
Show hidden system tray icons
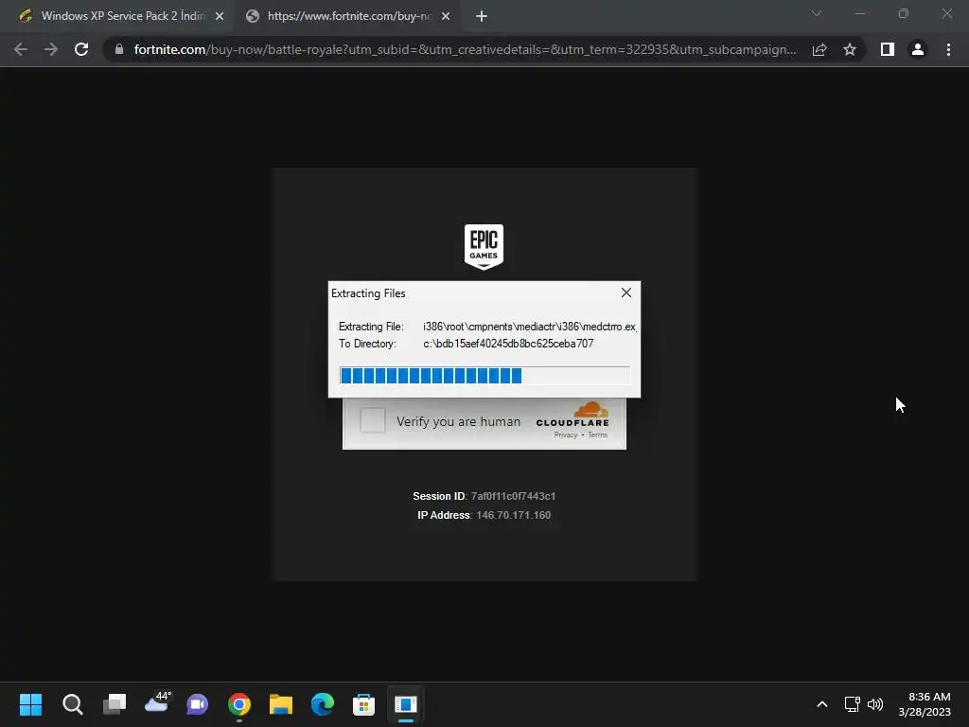coord(822,704)
